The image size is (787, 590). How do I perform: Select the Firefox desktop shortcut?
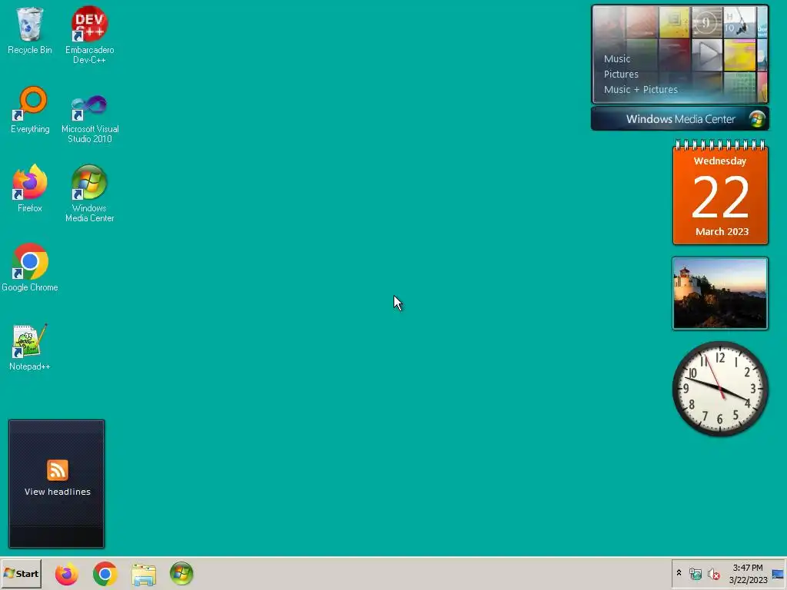(30, 189)
